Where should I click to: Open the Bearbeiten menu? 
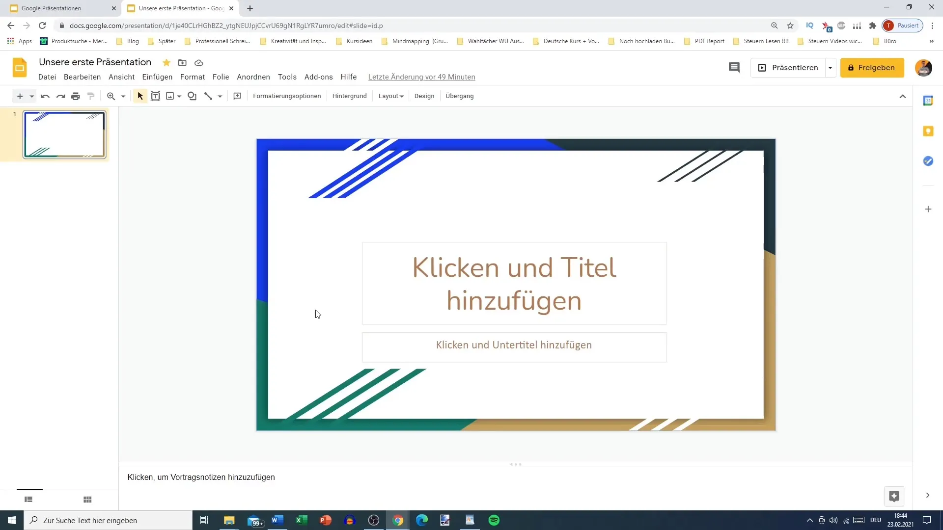click(x=82, y=77)
